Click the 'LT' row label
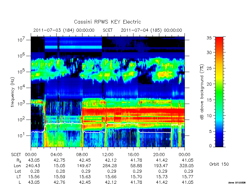The width and height of the screenshot is (246, 184). [x=19, y=177]
